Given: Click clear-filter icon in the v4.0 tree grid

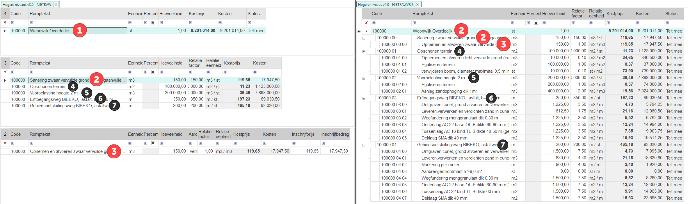Looking at the screenshot, I should pos(366,23).
